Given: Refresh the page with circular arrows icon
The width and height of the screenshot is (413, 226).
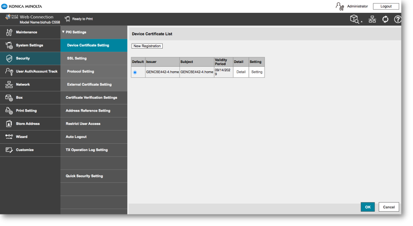Looking at the screenshot, I should click(x=385, y=19).
